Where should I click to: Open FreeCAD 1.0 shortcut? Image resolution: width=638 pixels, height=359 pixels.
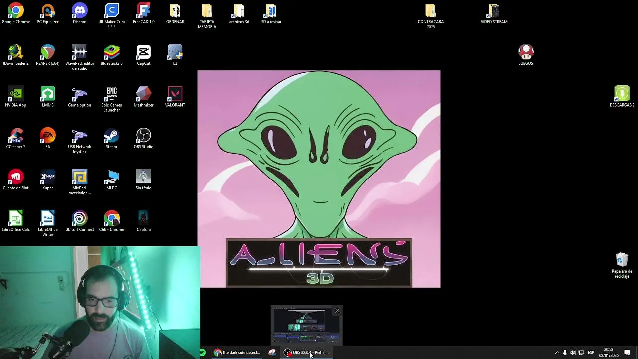[143, 14]
